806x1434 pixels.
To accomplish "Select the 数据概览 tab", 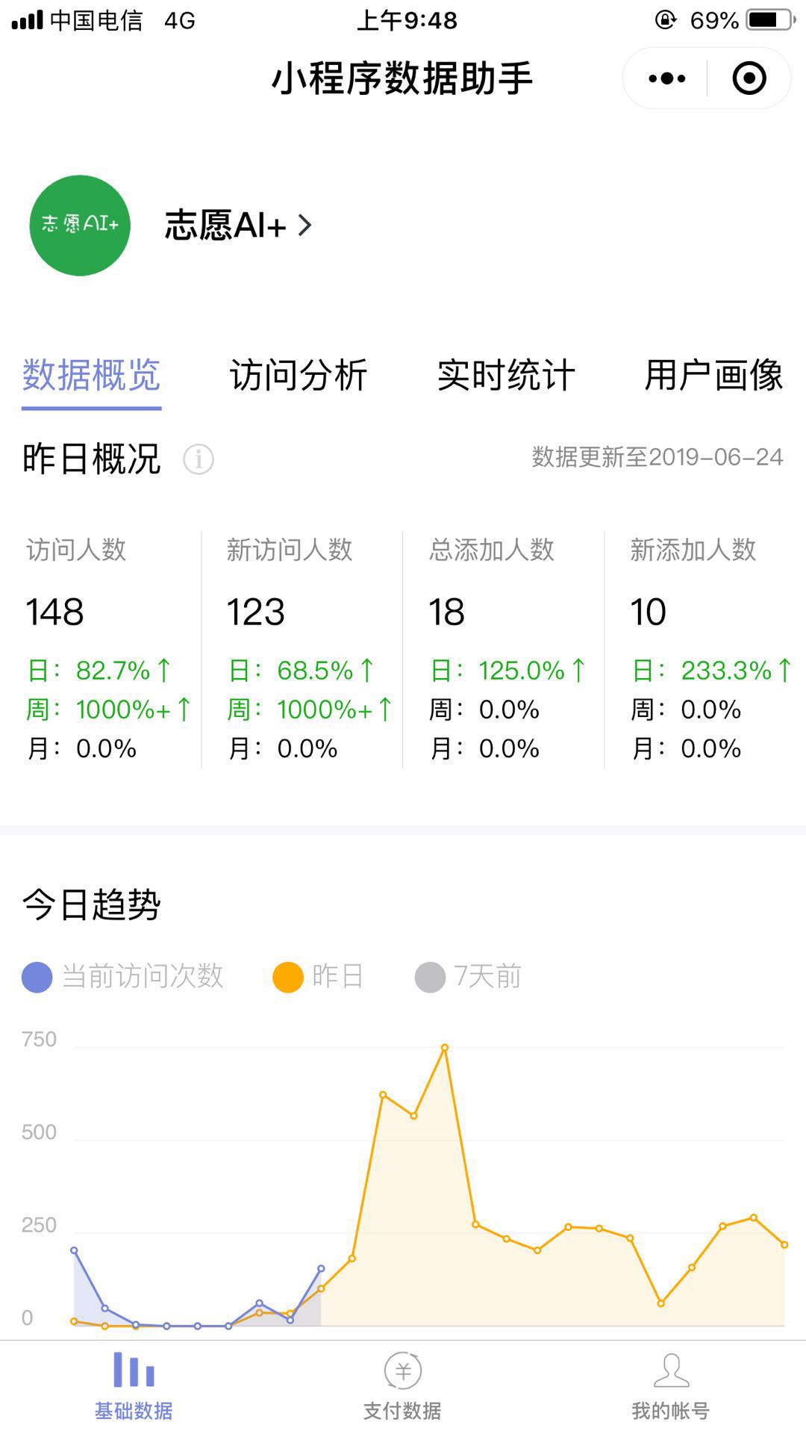I will tap(91, 375).
